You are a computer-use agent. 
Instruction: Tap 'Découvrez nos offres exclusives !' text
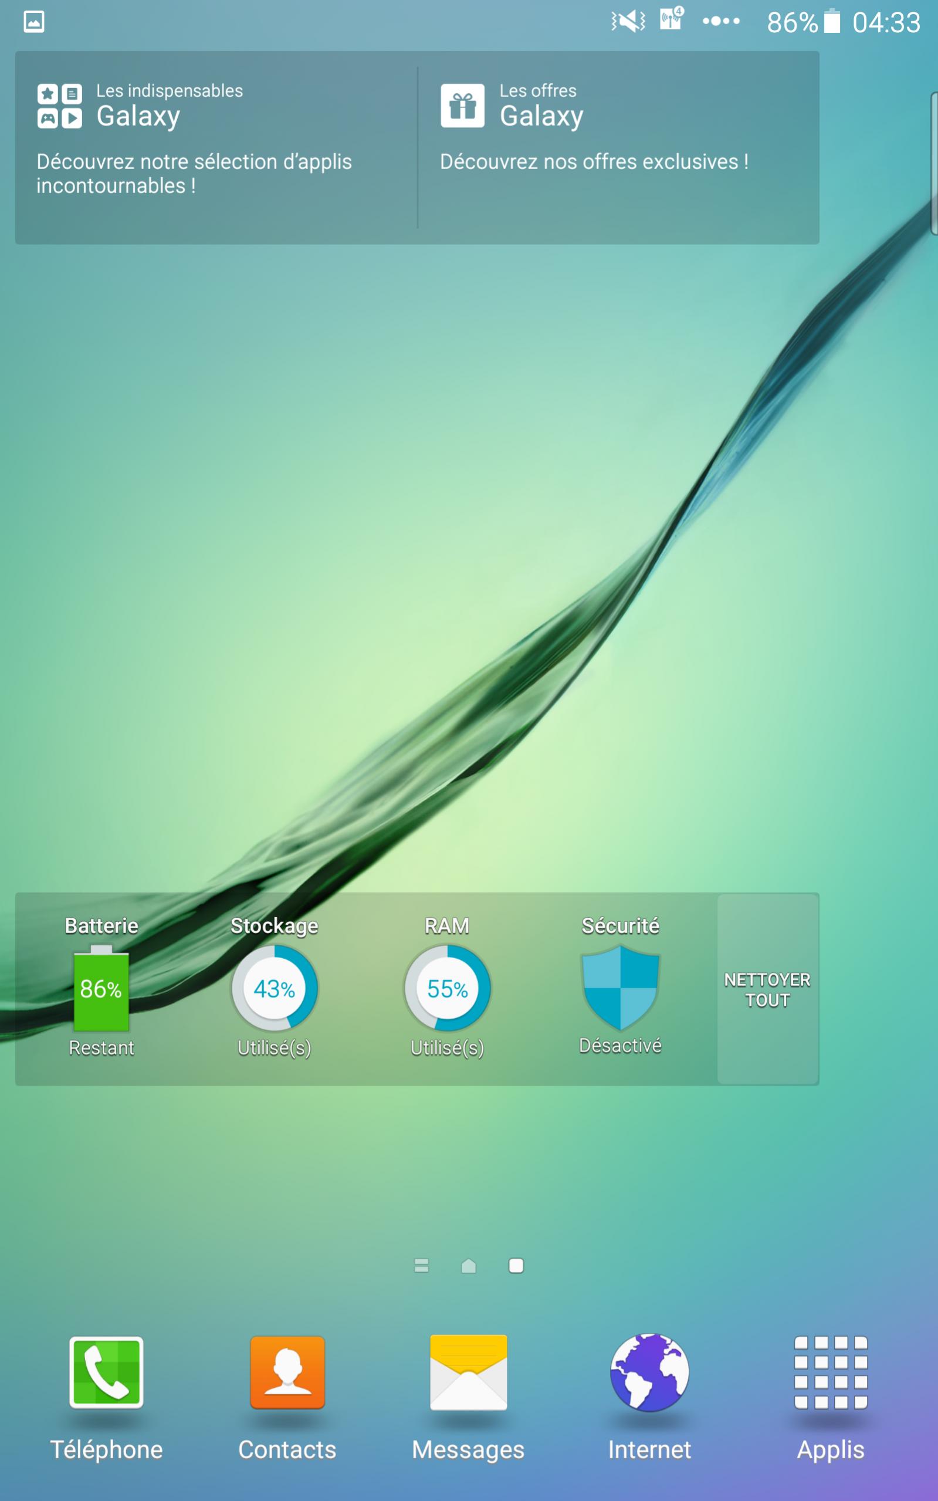[x=594, y=161]
